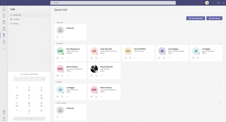Open Help at bottom of sidebar
The height and width of the screenshot is (122, 226).
(4, 119)
